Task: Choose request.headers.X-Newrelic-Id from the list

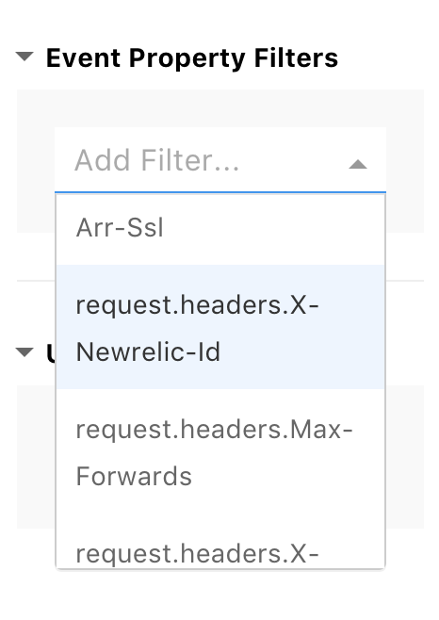Action: pos(220,327)
